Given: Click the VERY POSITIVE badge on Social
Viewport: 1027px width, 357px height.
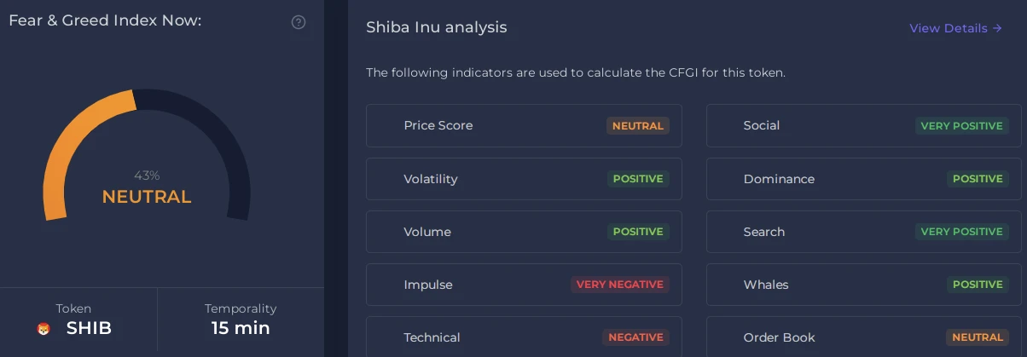Looking at the screenshot, I should click(962, 126).
